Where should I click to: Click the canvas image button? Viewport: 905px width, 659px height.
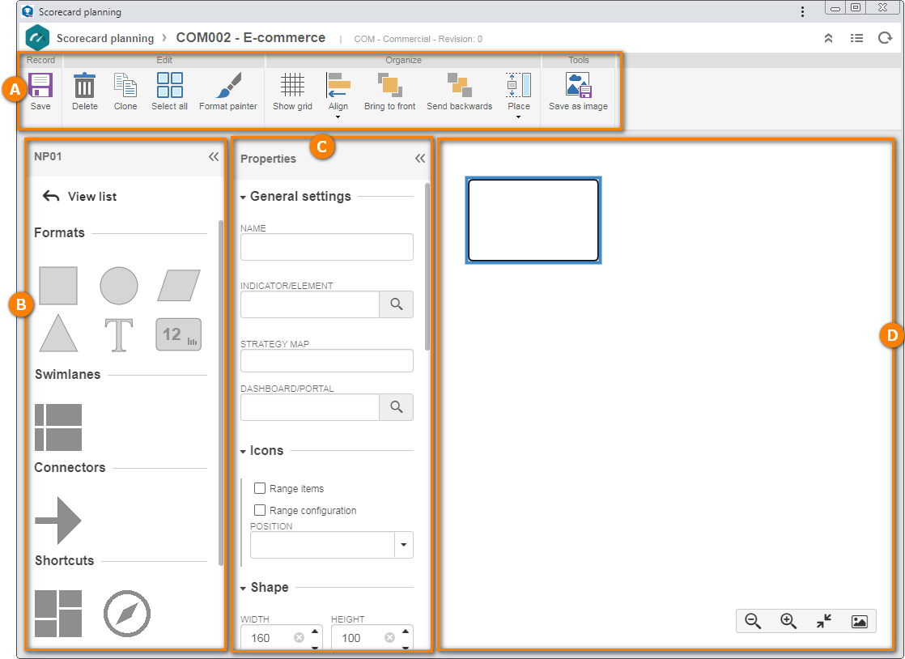tap(860, 621)
